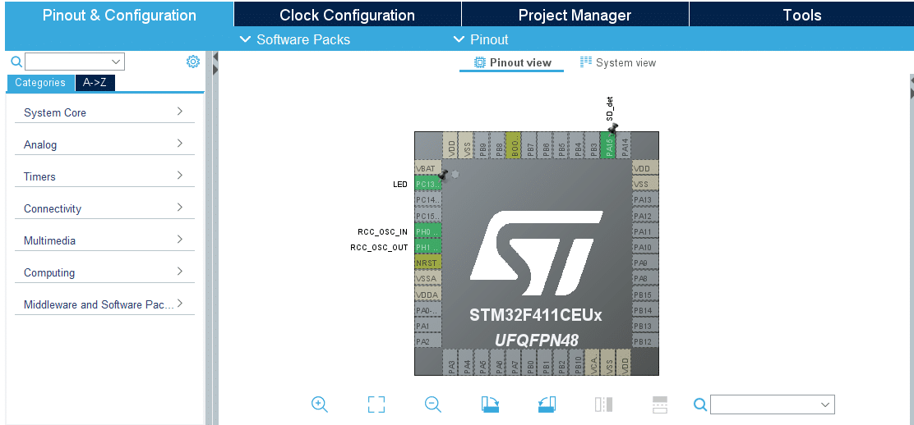Click the right side panel expand arrow
Viewport: 914px width, 425px height.
click(911, 81)
